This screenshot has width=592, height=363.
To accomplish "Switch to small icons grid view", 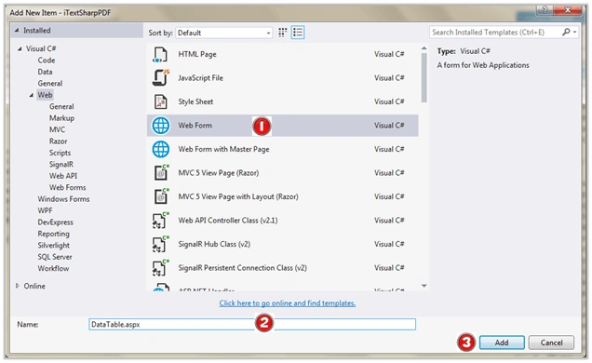I will pyautogui.click(x=282, y=33).
